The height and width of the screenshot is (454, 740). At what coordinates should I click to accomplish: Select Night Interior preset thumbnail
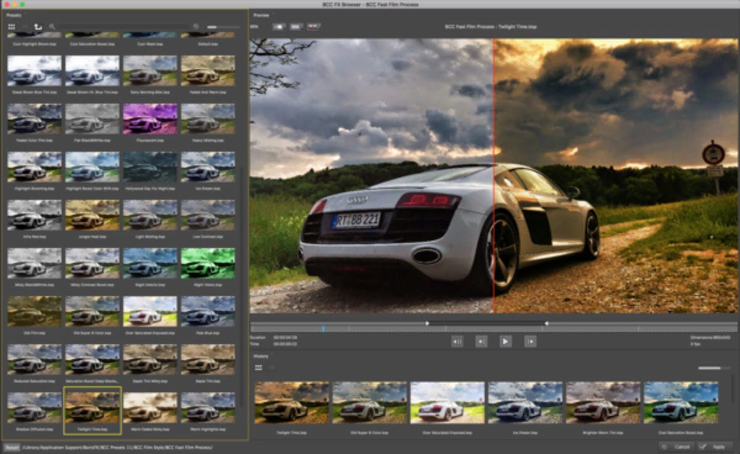150,263
